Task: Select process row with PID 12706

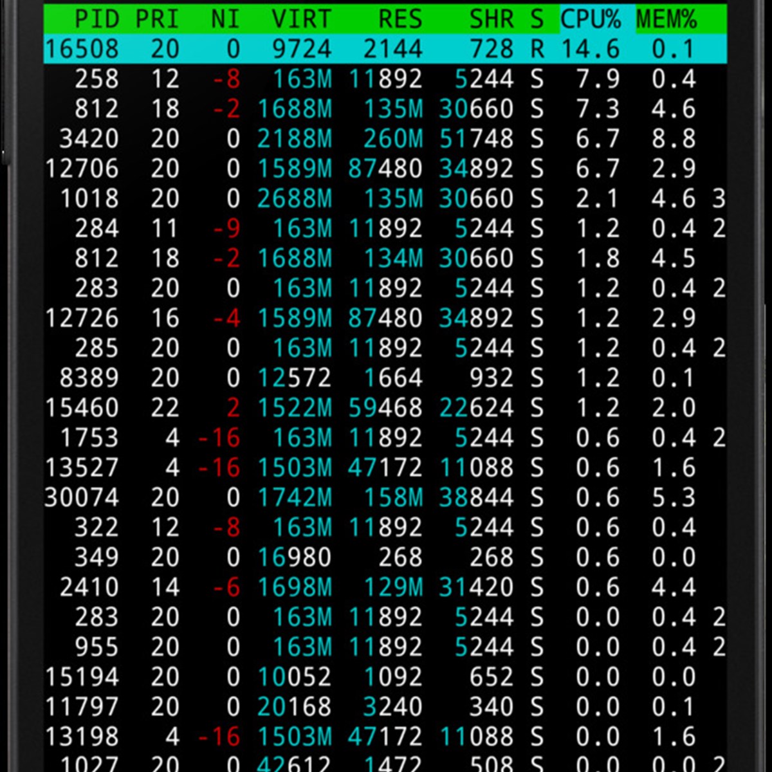Action: (385, 169)
